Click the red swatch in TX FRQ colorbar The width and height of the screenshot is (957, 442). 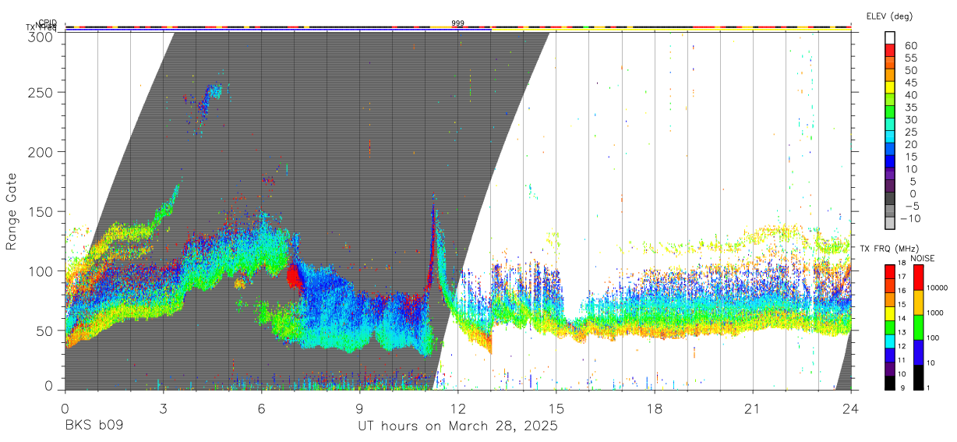pyautogui.click(x=890, y=271)
